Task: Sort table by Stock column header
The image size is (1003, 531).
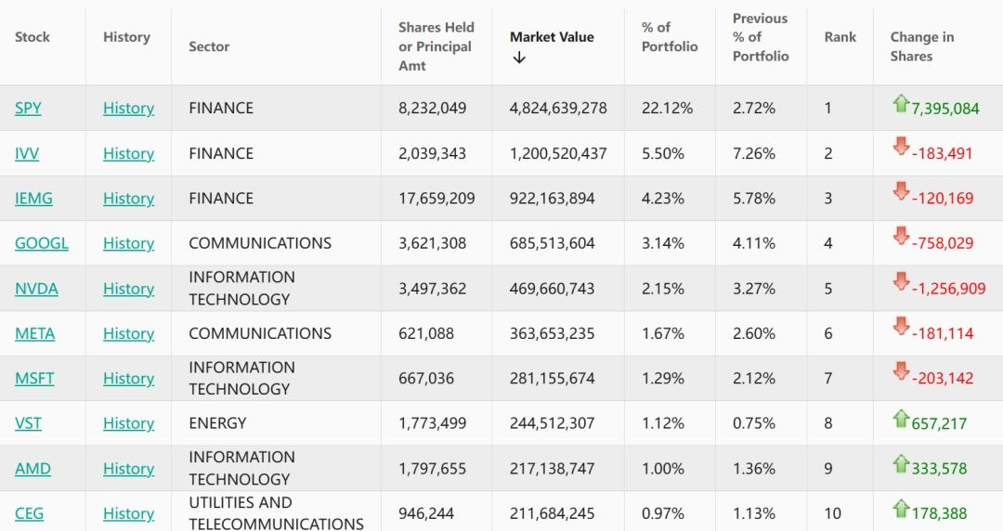Action: pos(33,37)
